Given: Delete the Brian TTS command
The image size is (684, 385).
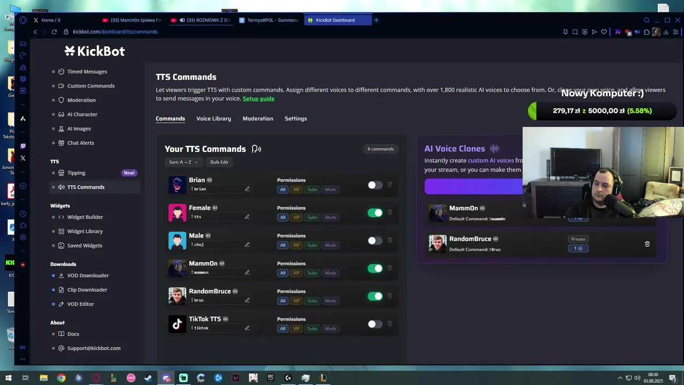Looking at the screenshot, I should tap(390, 184).
